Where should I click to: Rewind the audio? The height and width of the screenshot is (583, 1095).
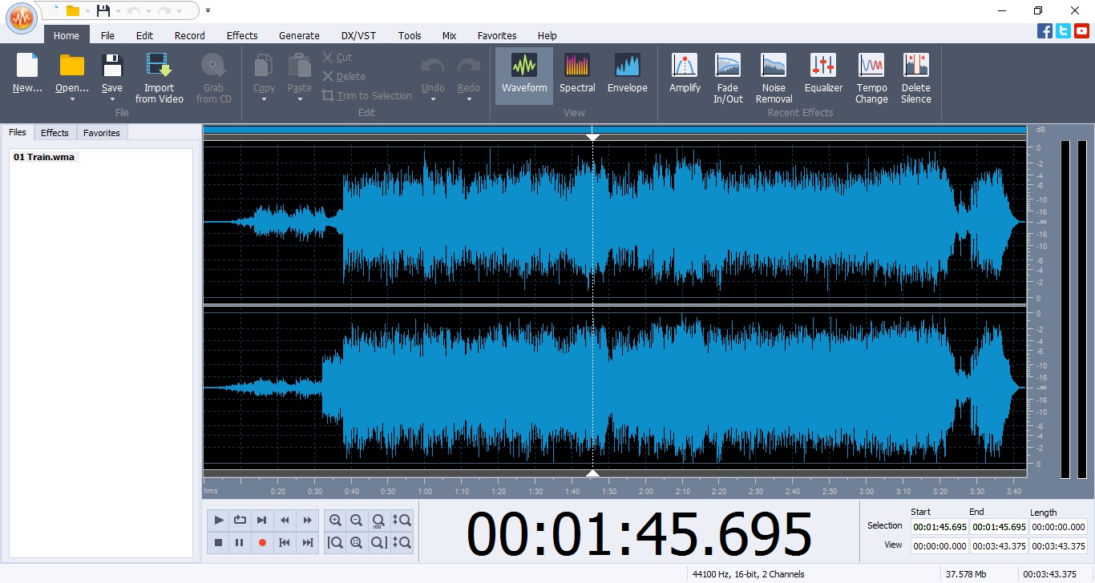(285, 521)
